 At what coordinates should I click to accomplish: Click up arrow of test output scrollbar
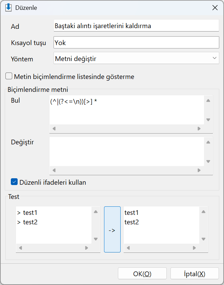tap(203, 211)
